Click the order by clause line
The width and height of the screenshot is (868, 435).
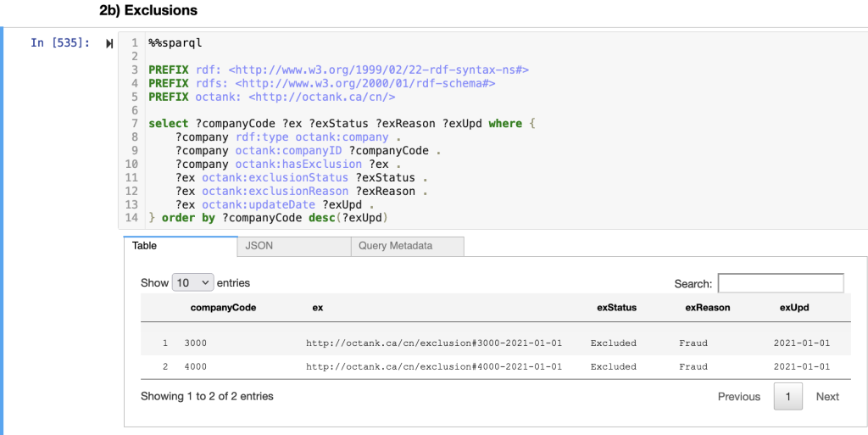point(269,218)
